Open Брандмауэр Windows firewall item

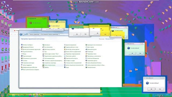(27, 47)
